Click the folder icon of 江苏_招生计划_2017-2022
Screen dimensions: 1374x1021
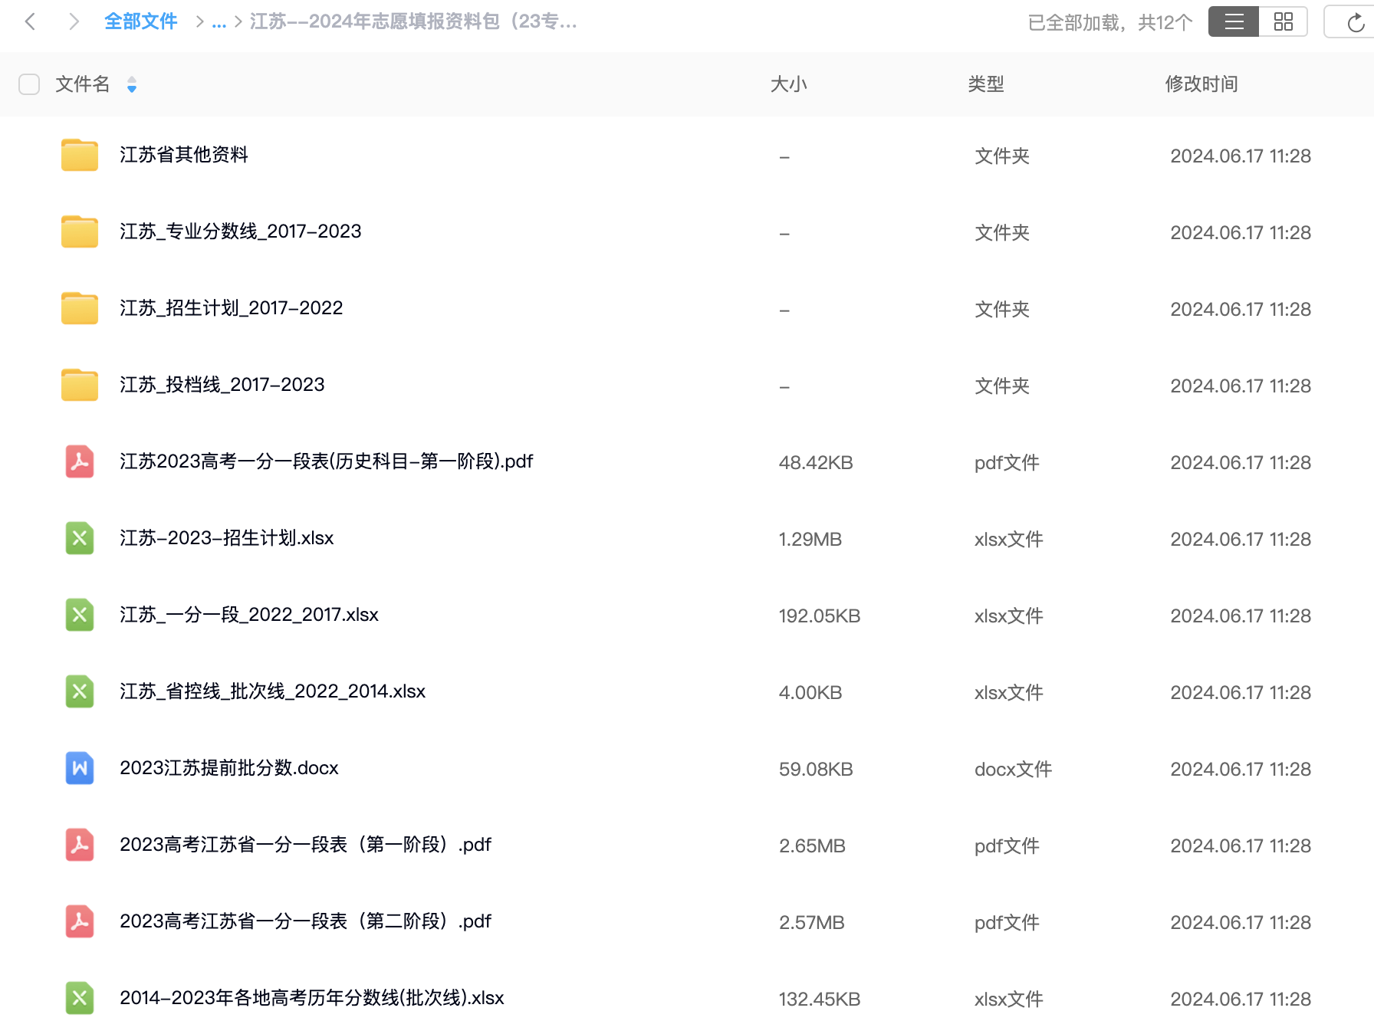pyautogui.click(x=80, y=308)
